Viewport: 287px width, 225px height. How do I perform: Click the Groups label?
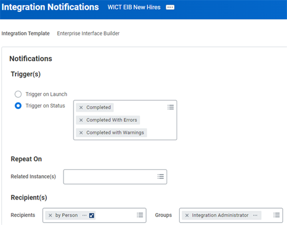pyautogui.click(x=164, y=215)
